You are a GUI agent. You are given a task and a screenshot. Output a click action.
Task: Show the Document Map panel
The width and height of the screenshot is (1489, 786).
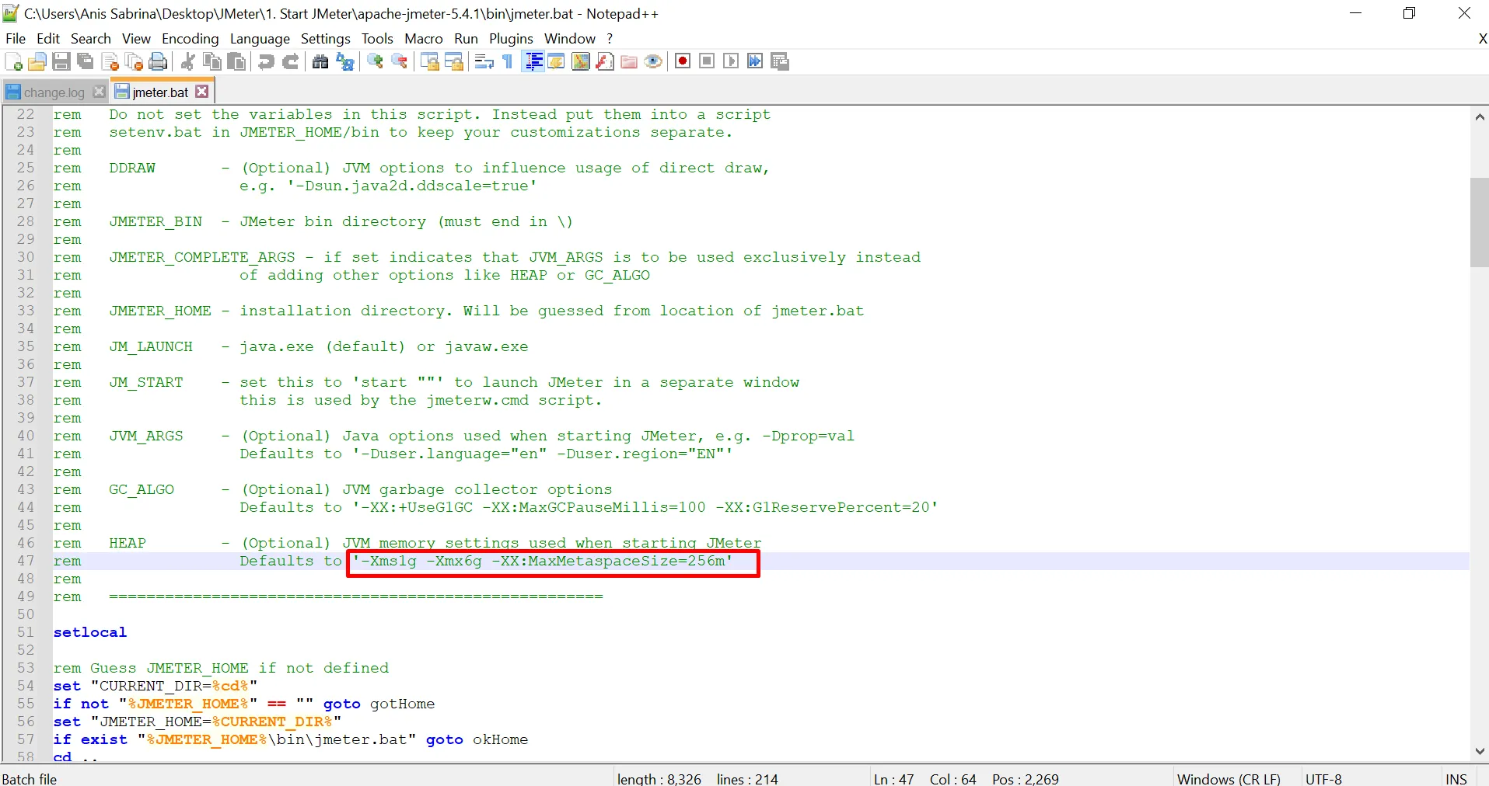tap(581, 61)
